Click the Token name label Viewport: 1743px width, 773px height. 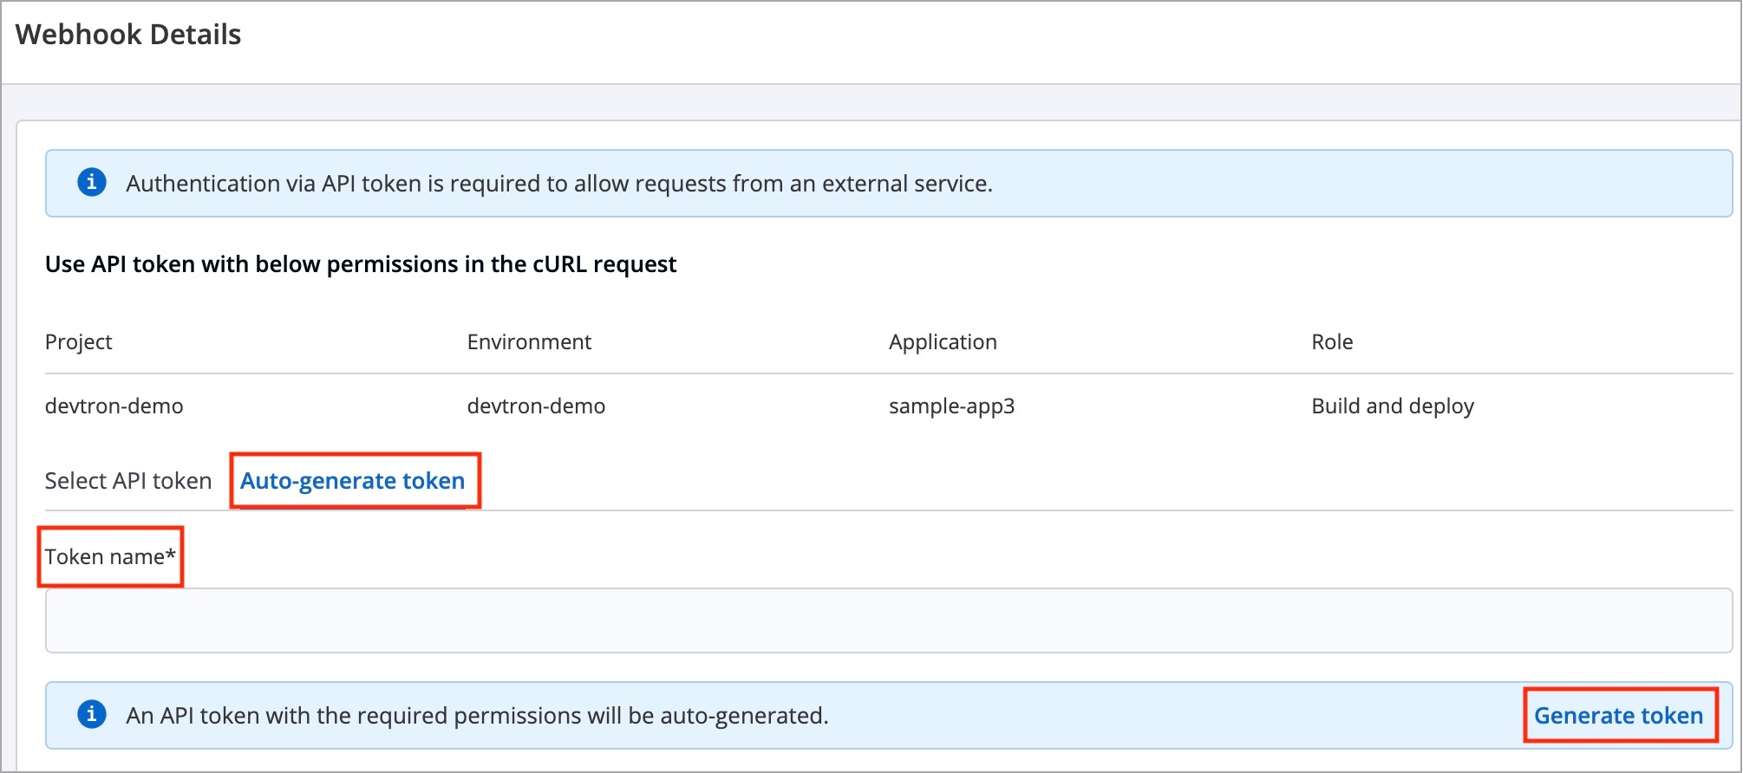[110, 556]
